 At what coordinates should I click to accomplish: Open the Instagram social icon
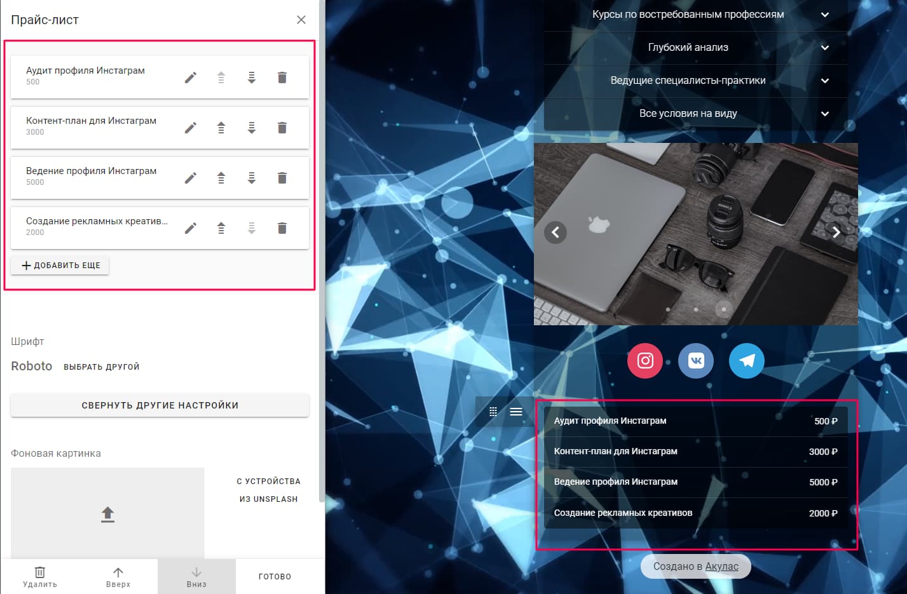[645, 361]
